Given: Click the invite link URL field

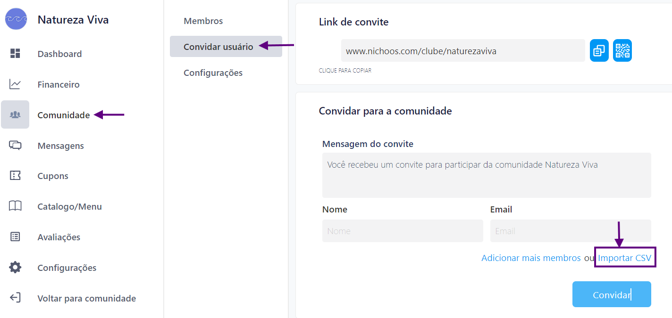Looking at the screenshot, I should coord(463,50).
